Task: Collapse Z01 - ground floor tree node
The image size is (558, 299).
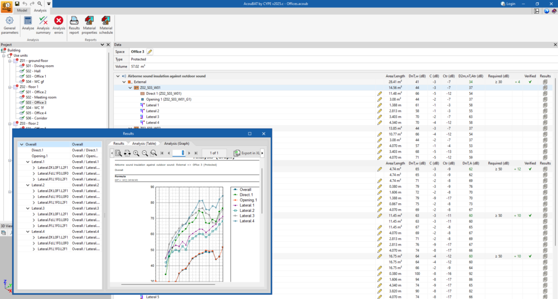Action: (x=10, y=60)
